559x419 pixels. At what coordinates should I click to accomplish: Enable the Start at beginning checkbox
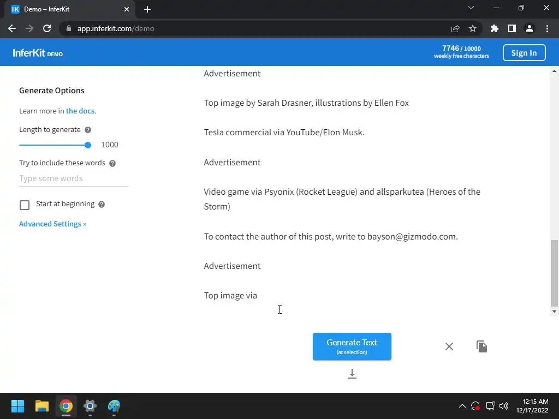(25, 205)
